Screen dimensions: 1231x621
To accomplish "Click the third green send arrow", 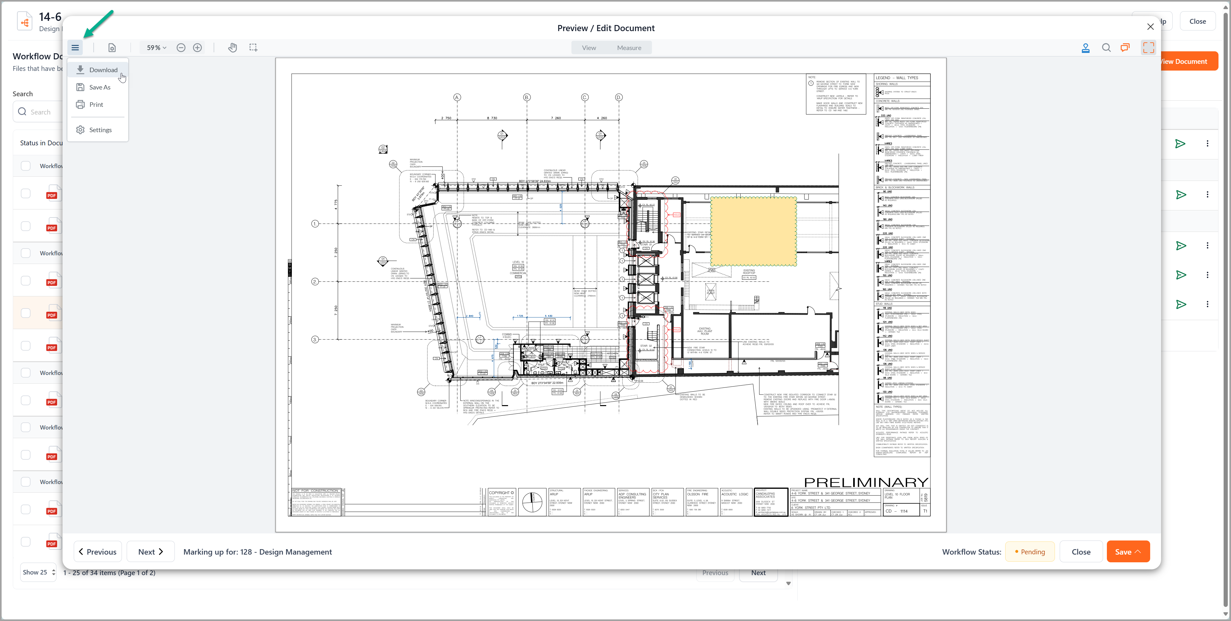I will point(1181,246).
